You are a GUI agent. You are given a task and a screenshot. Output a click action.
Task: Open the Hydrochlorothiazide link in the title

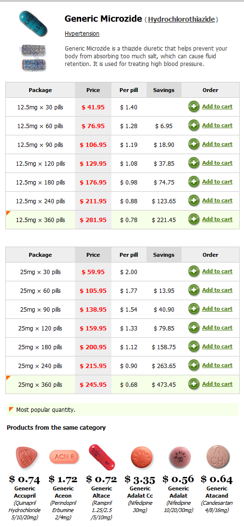(x=182, y=19)
